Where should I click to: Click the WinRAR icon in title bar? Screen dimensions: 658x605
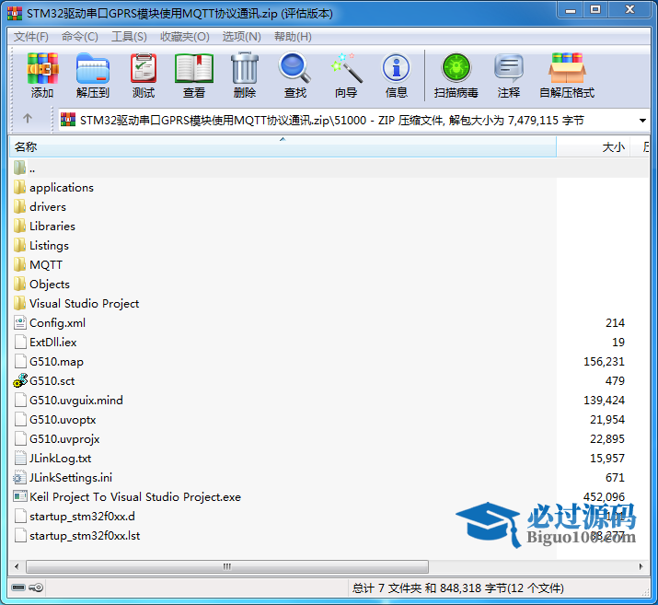tap(15, 14)
